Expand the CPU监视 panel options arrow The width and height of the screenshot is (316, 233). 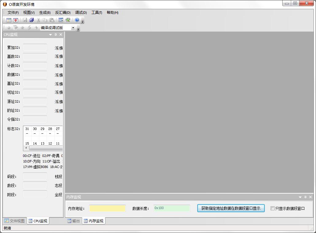(51, 35)
